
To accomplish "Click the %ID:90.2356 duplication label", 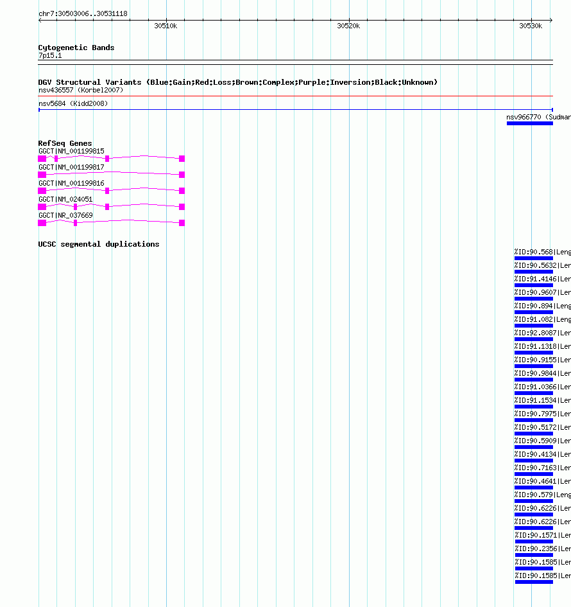I will click(542, 549).
